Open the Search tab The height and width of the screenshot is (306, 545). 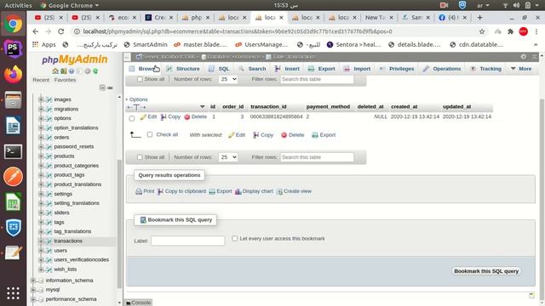click(253, 69)
